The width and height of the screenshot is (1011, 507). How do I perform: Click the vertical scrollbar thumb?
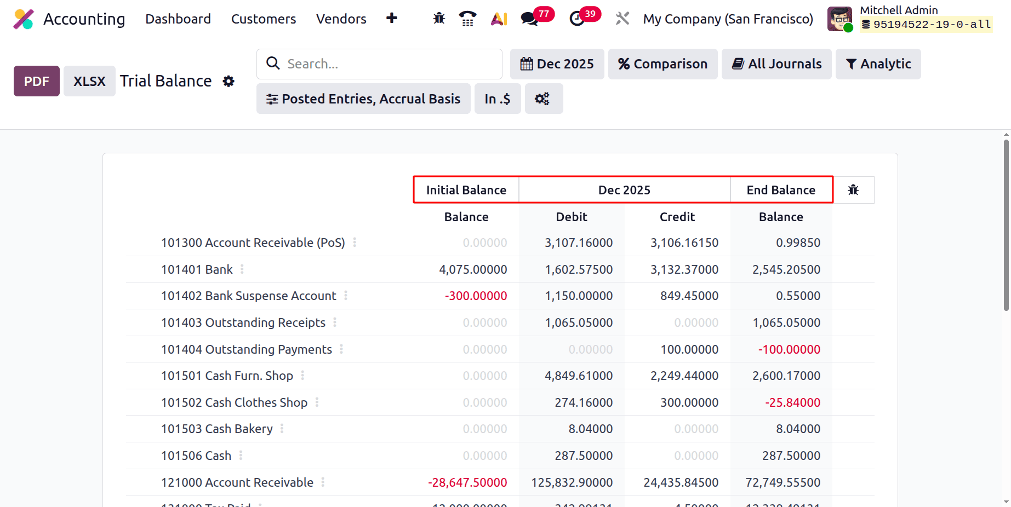[1006, 224]
